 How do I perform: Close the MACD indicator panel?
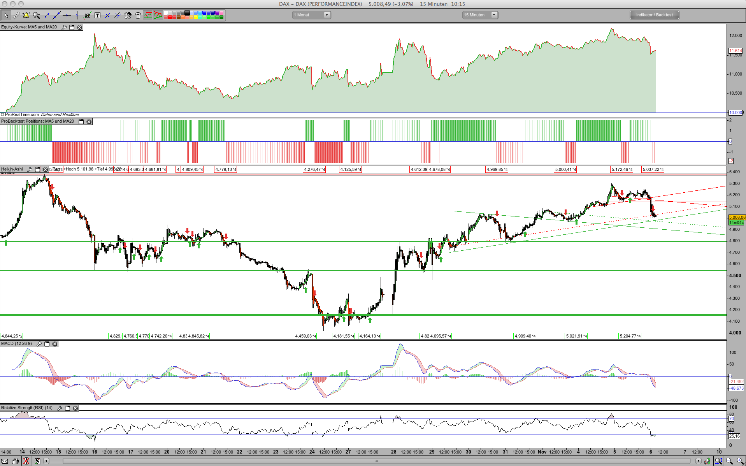pyautogui.click(x=55, y=344)
